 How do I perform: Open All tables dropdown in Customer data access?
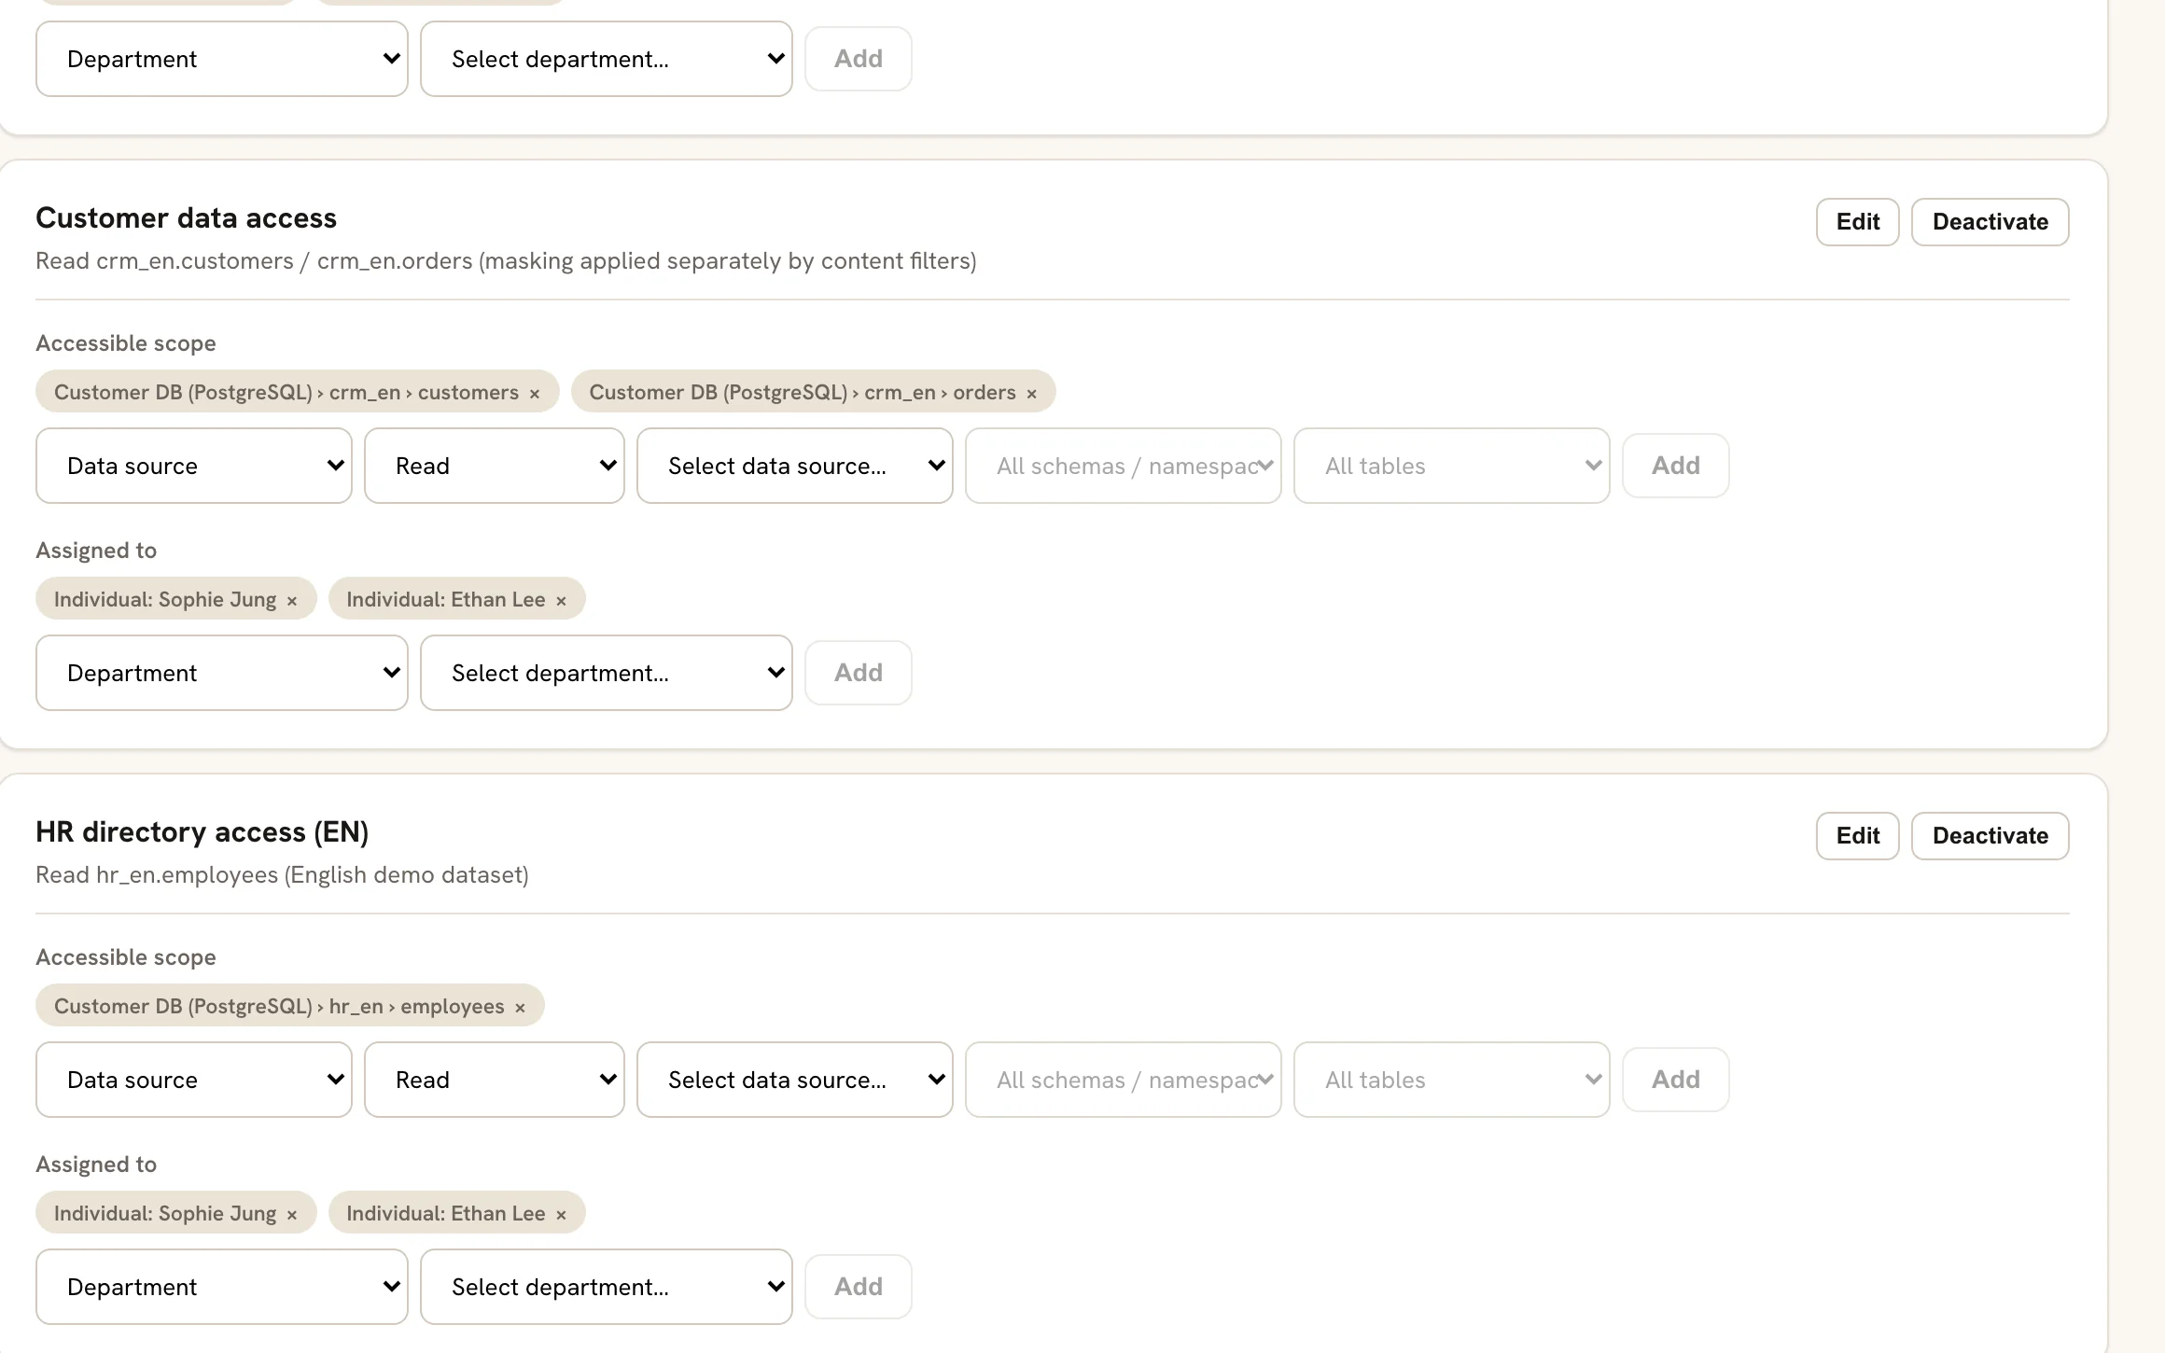pos(1452,466)
